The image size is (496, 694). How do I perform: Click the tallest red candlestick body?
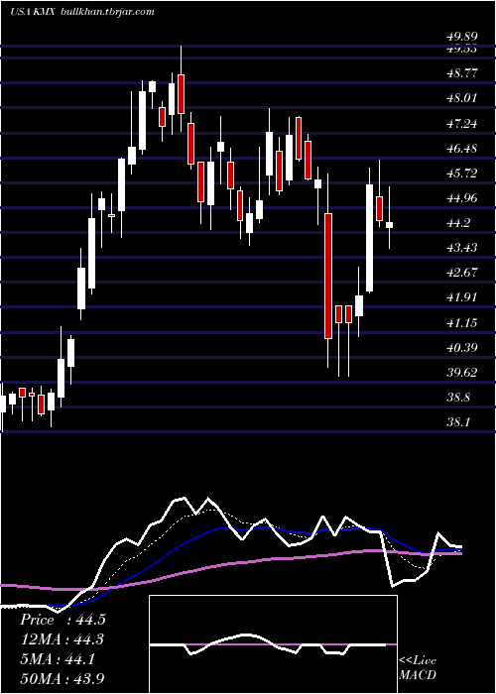pyautogui.click(x=328, y=277)
